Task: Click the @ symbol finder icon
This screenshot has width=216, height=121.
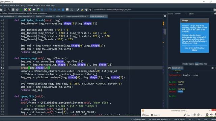Action: pyautogui.click(x=17, y=10)
